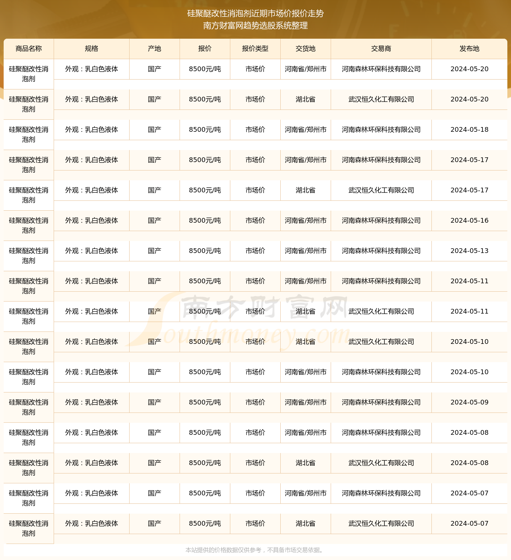Click the subtitle 南方财富网趋势选股系统整理
Viewport: 511px width, 560px height.
(255, 26)
